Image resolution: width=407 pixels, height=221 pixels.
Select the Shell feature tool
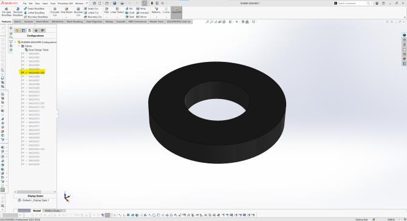tap(130, 16)
